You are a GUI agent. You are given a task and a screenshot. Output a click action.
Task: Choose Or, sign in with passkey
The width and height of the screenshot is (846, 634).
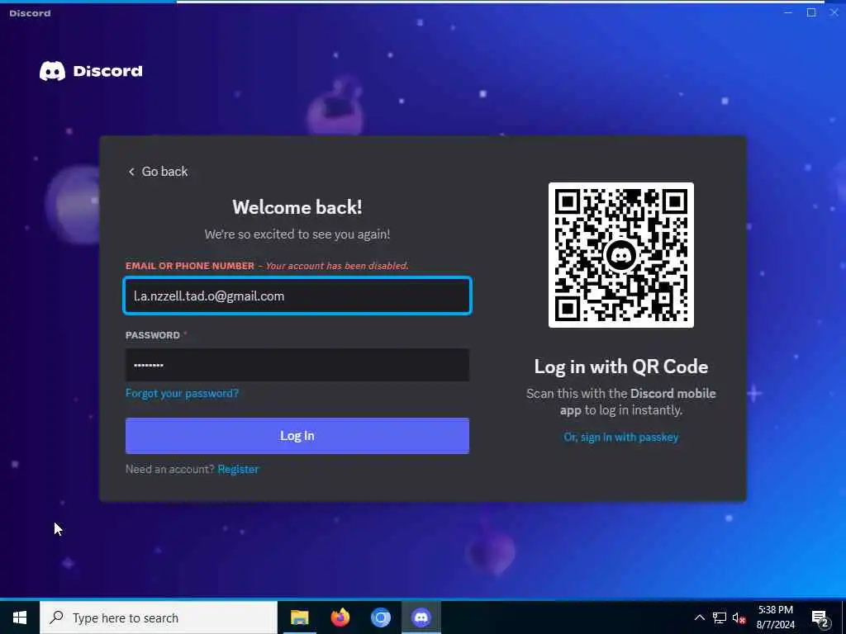tap(621, 438)
